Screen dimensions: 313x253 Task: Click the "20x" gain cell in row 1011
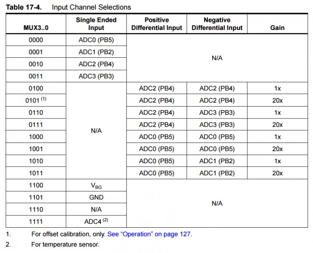tap(277, 173)
